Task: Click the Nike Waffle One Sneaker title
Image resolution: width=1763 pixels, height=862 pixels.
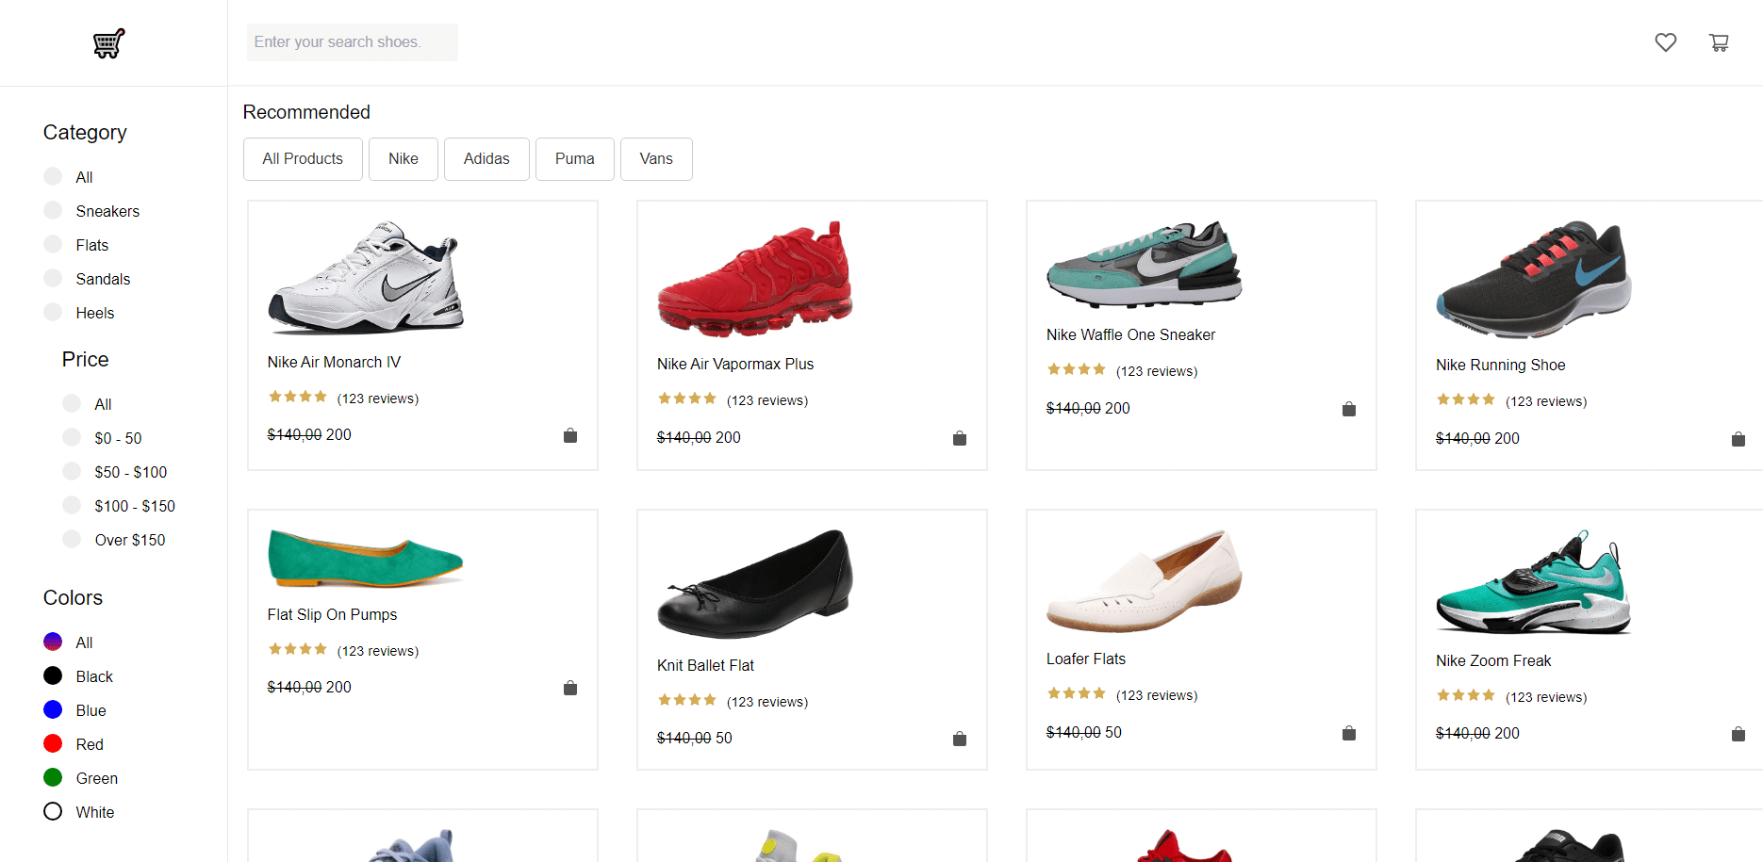Action: tap(1130, 334)
